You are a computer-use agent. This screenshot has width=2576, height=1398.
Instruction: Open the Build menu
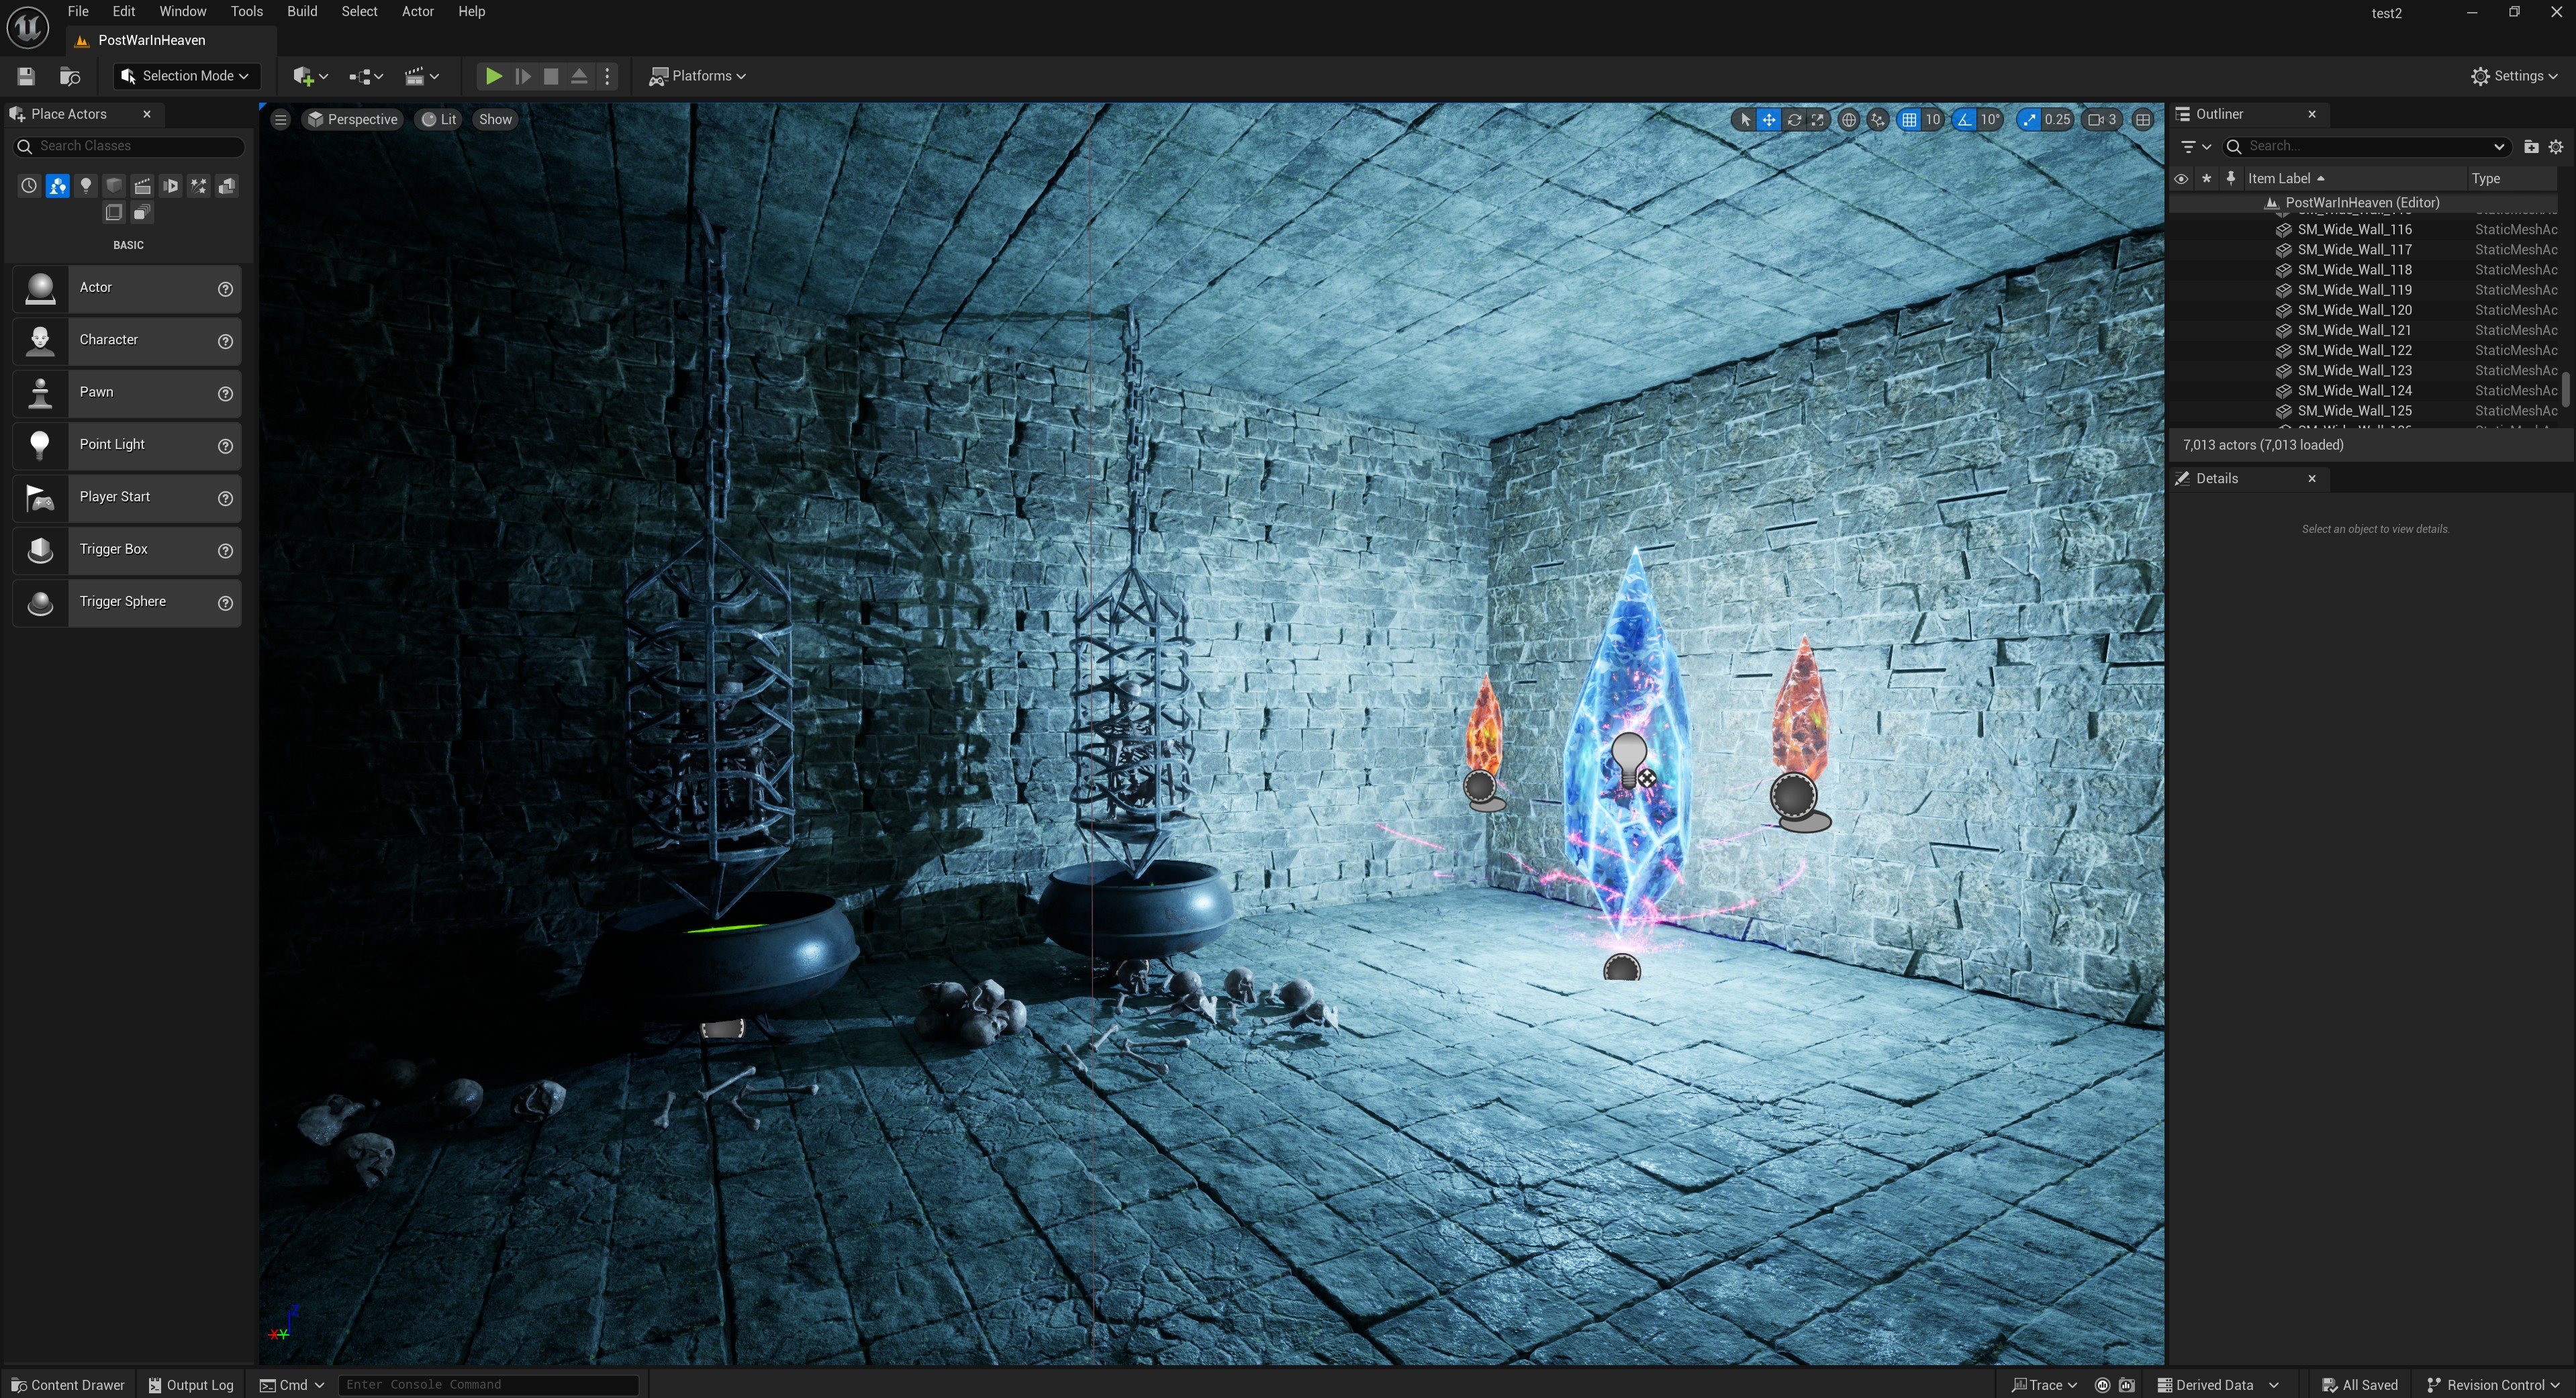point(301,12)
